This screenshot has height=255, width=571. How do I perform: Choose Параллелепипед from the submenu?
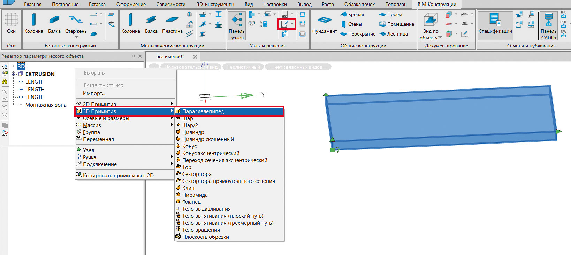203,111
